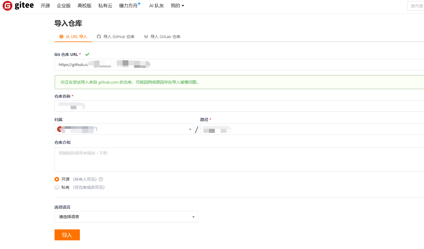Image resolution: width=424 pixels, height=249 pixels.
Task: Open the 高校版 navigation link
Action: tap(85, 6)
